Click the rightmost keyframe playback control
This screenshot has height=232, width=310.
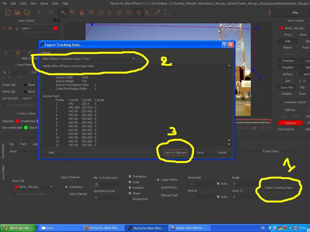(x=269, y=128)
